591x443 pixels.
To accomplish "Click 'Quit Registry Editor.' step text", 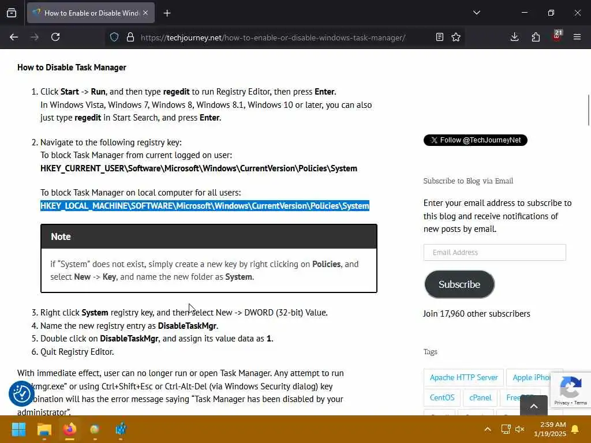I will point(77,352).
